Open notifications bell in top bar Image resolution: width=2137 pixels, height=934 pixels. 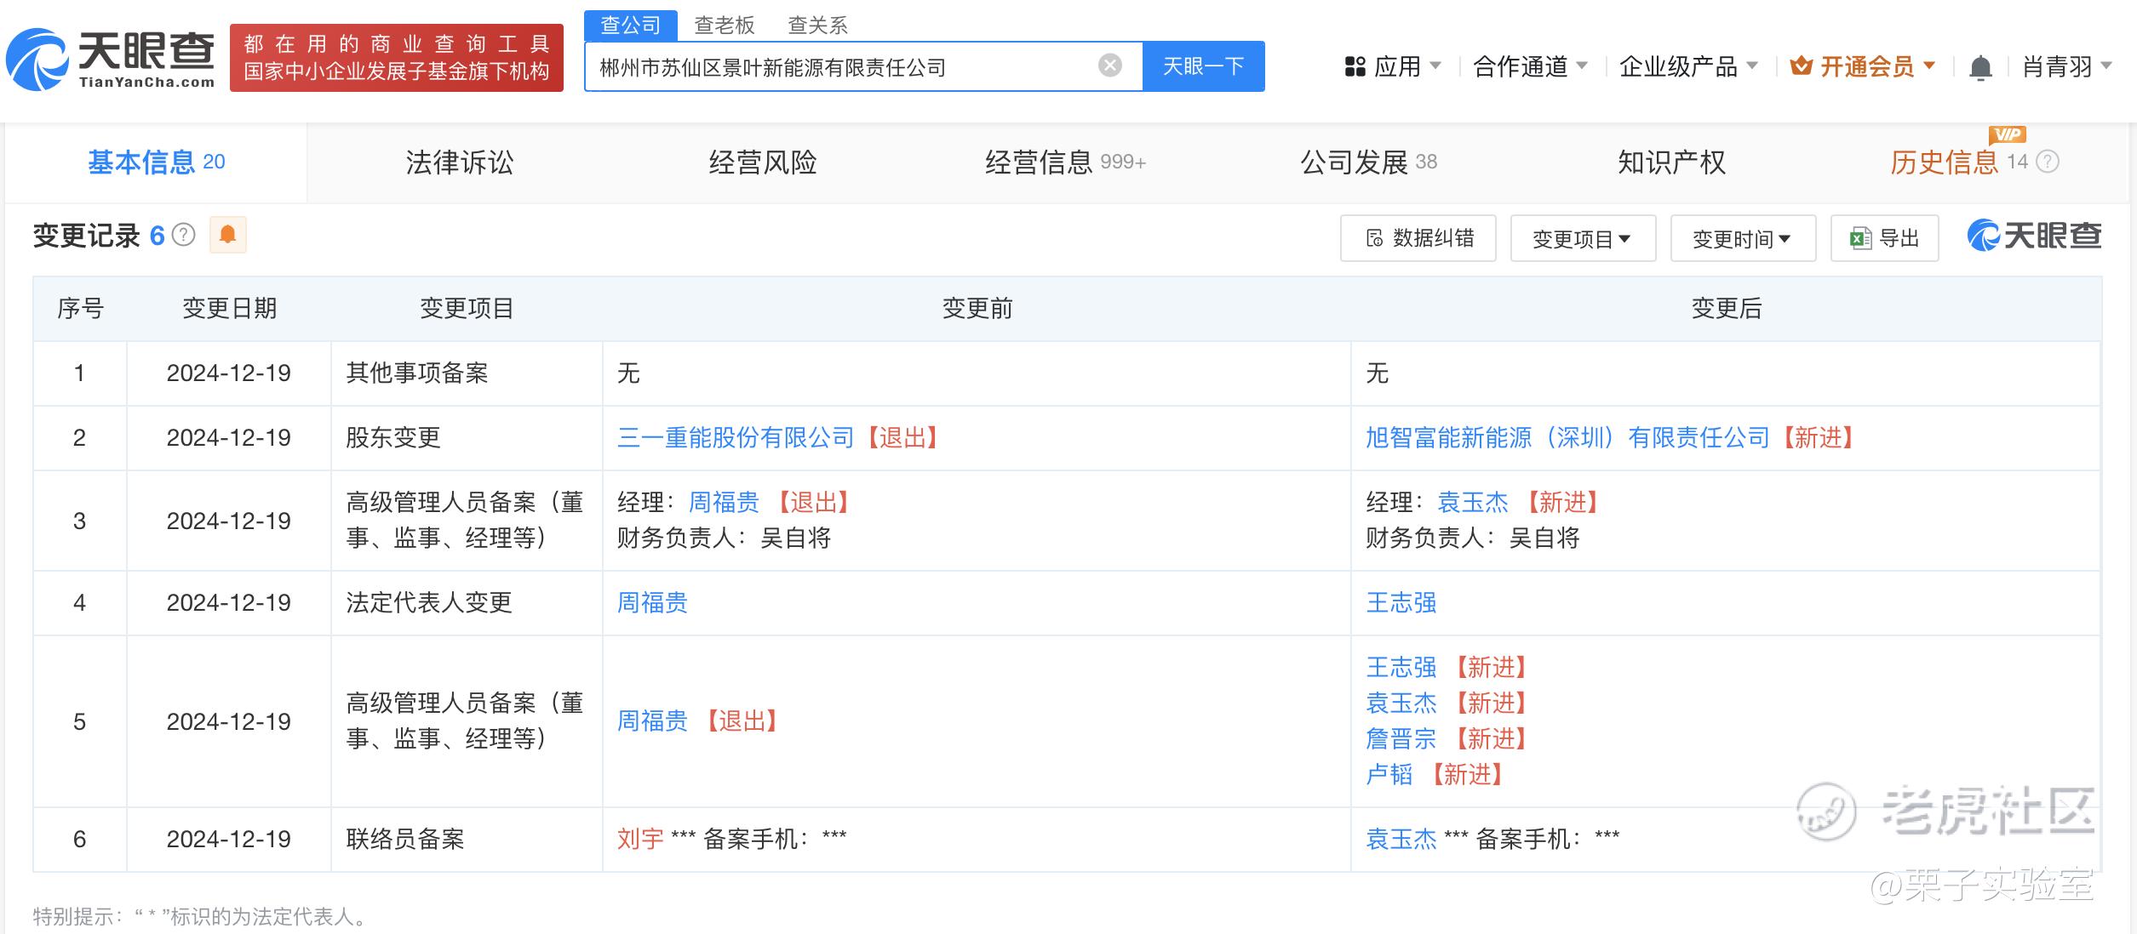(1980, 67)
